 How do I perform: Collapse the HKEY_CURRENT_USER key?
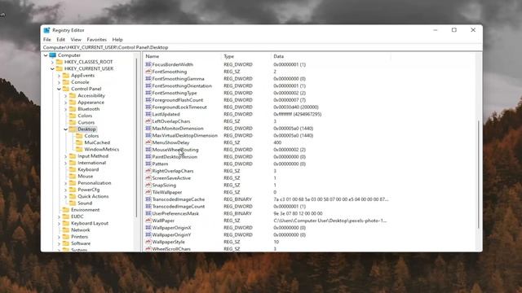point(52,68)
